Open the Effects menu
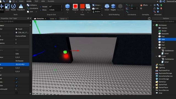176x99 pixels. point(144,5)
